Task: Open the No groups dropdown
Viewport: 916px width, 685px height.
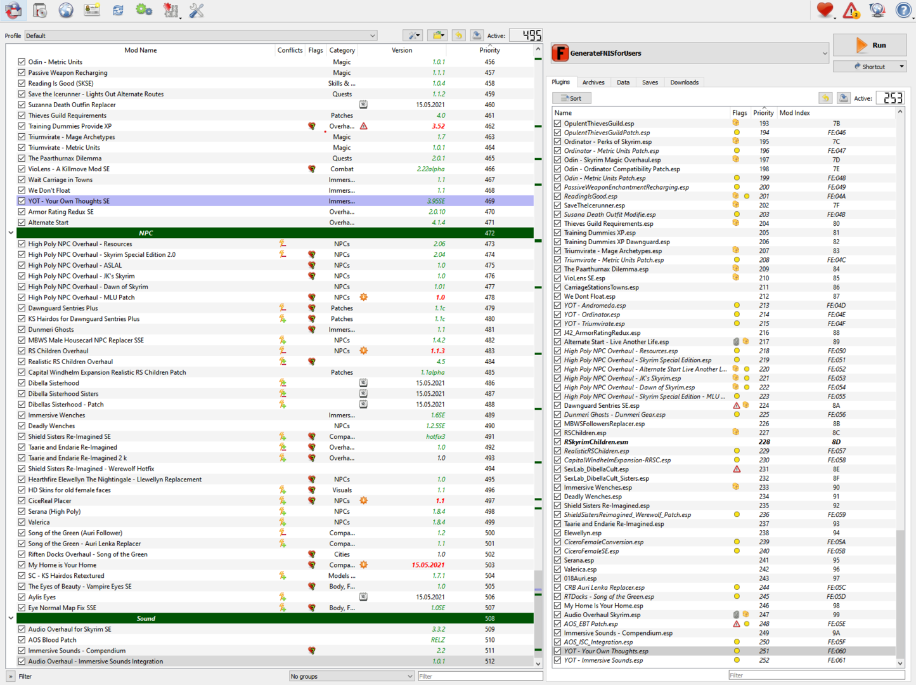Action: (352, 676)
